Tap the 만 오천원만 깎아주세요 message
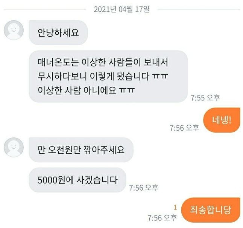 point(81,150)
